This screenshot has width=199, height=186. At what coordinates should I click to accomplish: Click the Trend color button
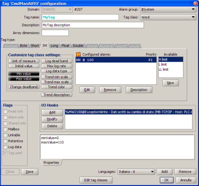pos(56,87)
